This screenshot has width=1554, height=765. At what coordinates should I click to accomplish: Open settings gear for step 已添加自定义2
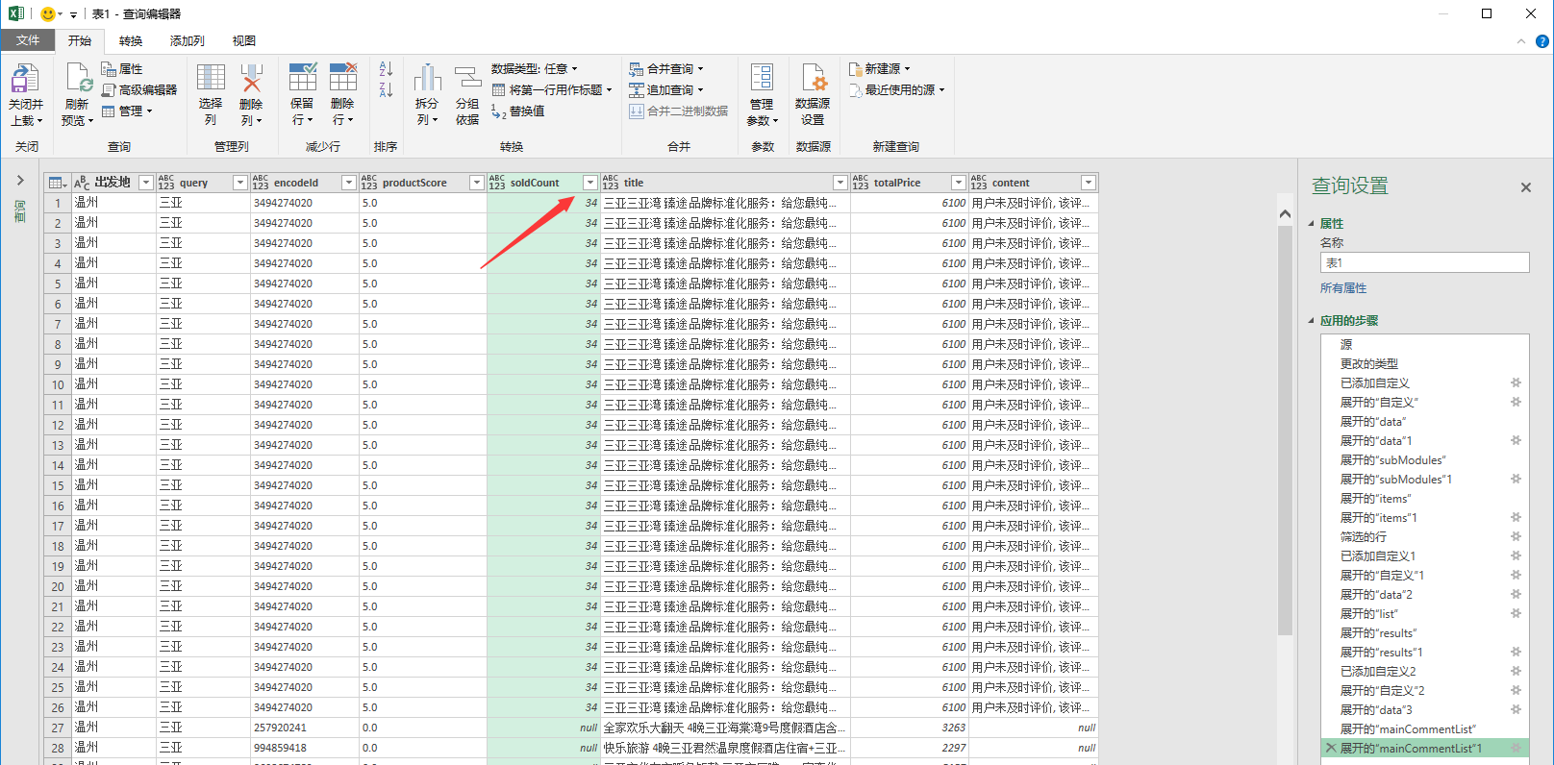(1516, 671)
